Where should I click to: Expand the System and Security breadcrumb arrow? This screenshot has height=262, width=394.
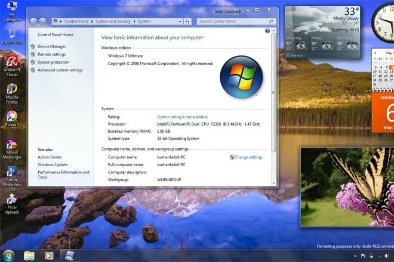point(134,21)
